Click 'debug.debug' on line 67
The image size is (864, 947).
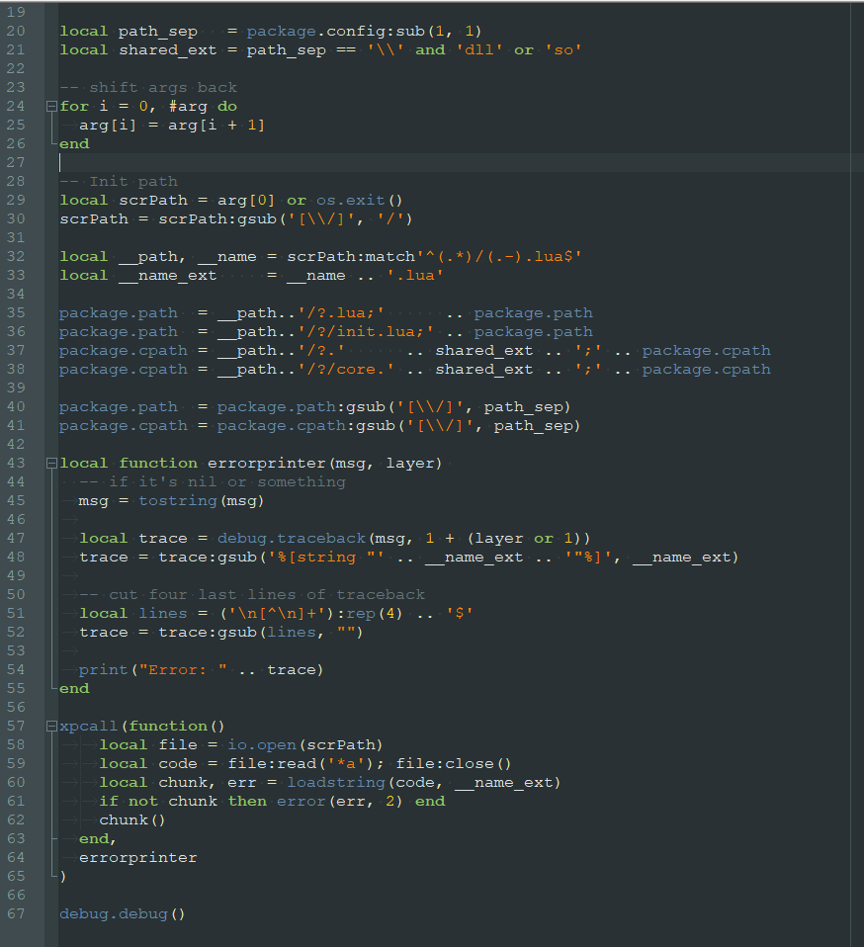tap(114, 913)
